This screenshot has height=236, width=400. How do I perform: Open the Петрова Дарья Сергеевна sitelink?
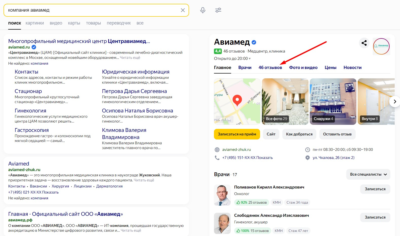134,91
